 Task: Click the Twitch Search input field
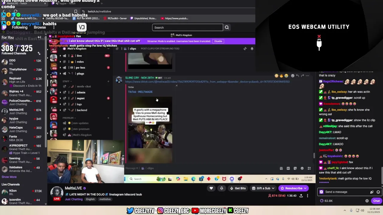pyautogui.click(x=188, y=27)
